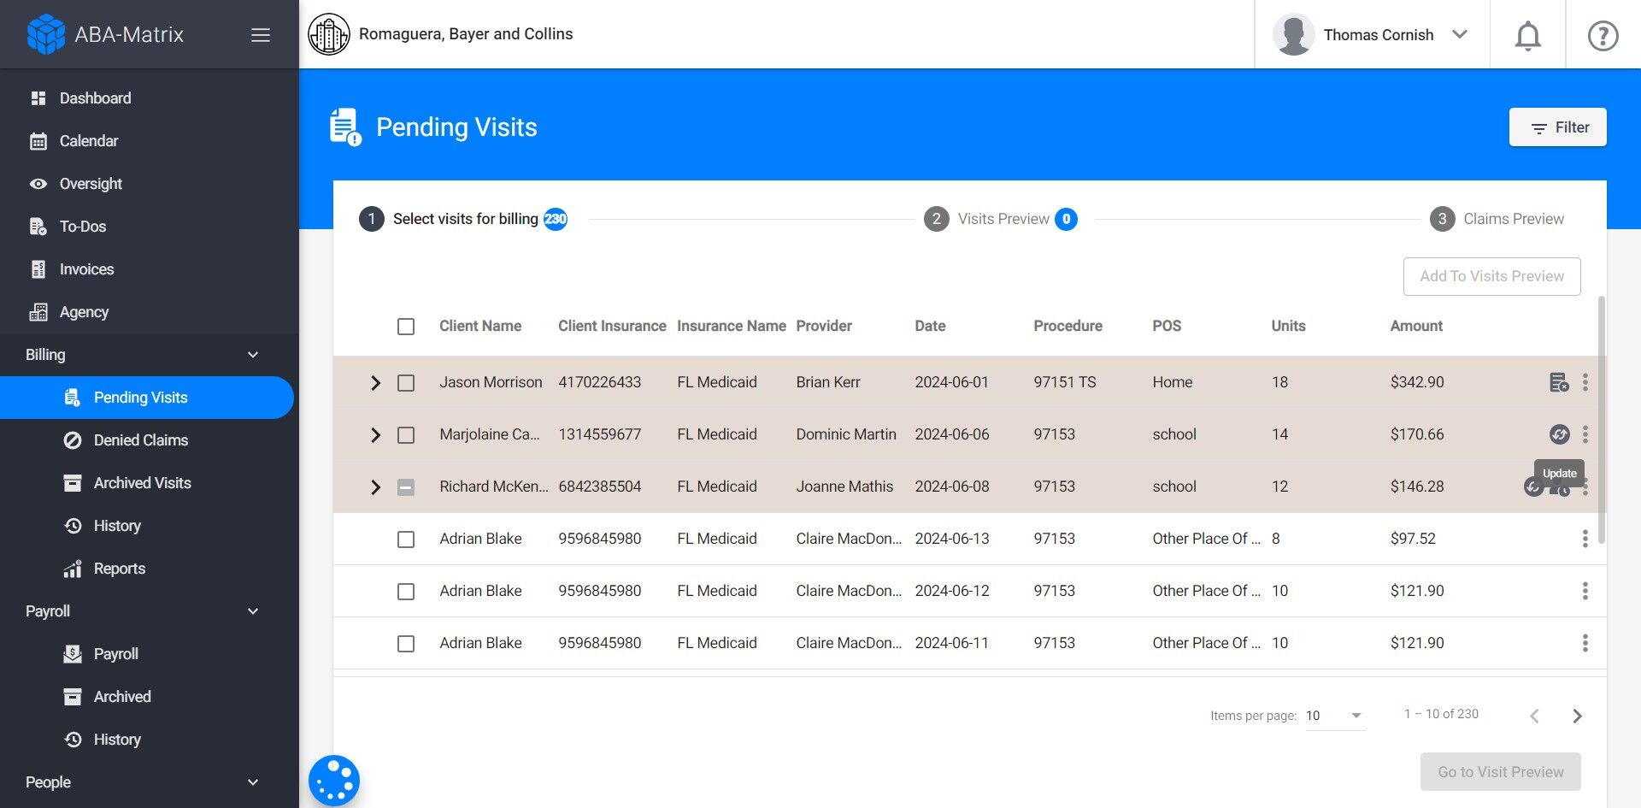This screenshot has height=808, width=1641.
Task: Expand the Marjolaine row details chevron
Action: pyautogui.click(x=374, y=434)
